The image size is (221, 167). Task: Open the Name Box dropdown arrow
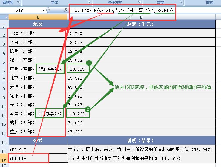click(x=43, y=10)
